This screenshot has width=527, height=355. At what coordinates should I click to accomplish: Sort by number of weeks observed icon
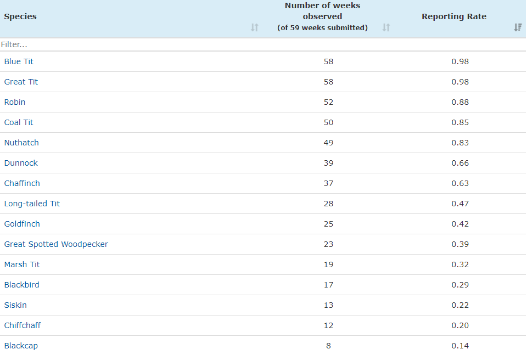[386, 27]
